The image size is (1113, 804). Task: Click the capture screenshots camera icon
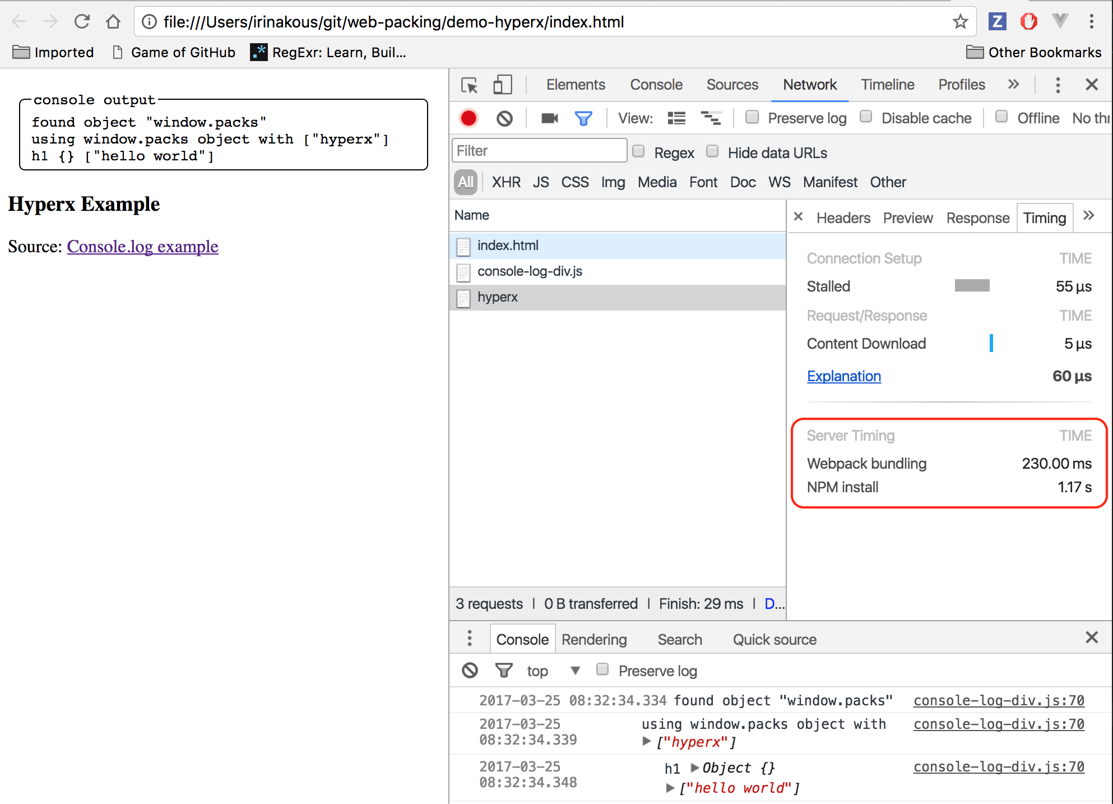click(549, 118)
